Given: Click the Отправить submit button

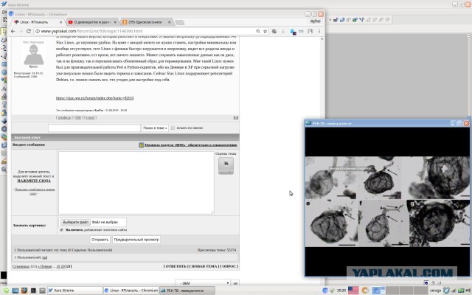Looking at the screenshot, I should [100, 240].
